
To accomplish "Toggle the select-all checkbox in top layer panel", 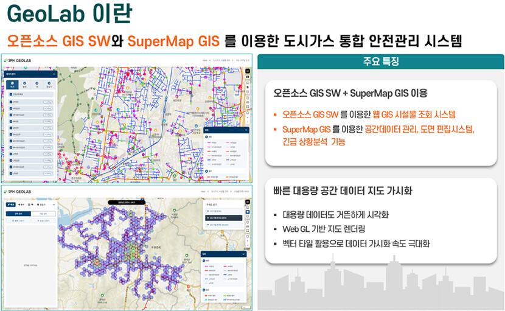I will point(11,94).
